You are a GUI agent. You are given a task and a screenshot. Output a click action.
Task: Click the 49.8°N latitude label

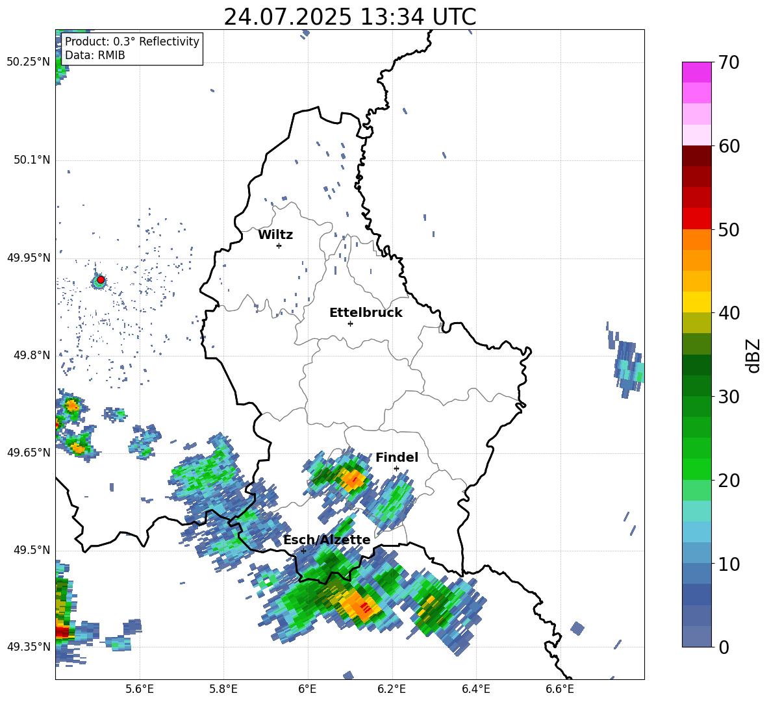pyautogui.click(x=32, y=355)
